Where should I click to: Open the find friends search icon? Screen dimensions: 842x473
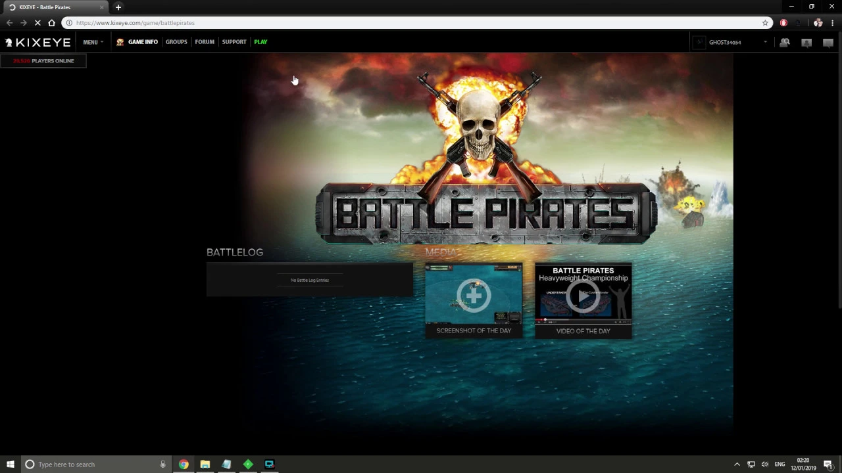point(785,43)
